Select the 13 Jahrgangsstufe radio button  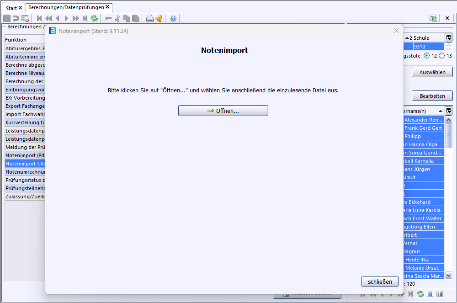[x=442, y=56]
